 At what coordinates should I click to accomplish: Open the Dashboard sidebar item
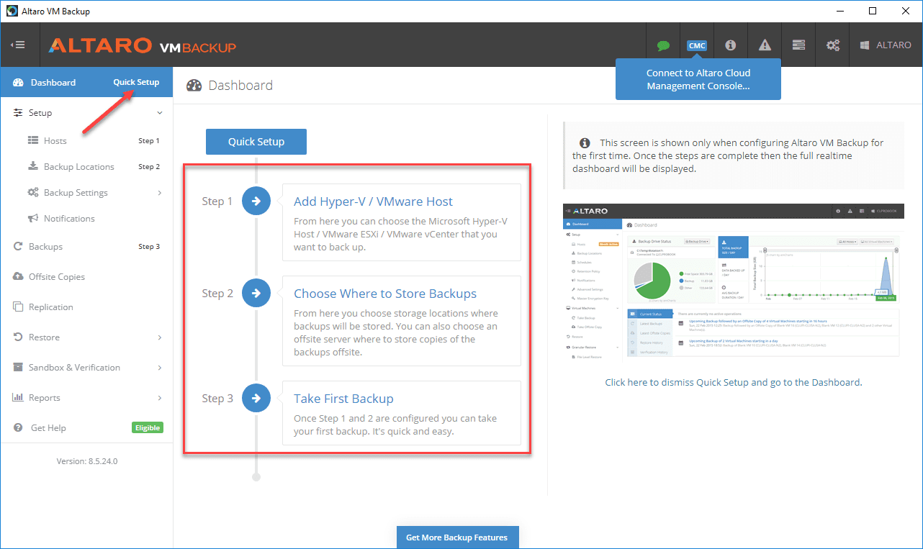click(86, 83)
